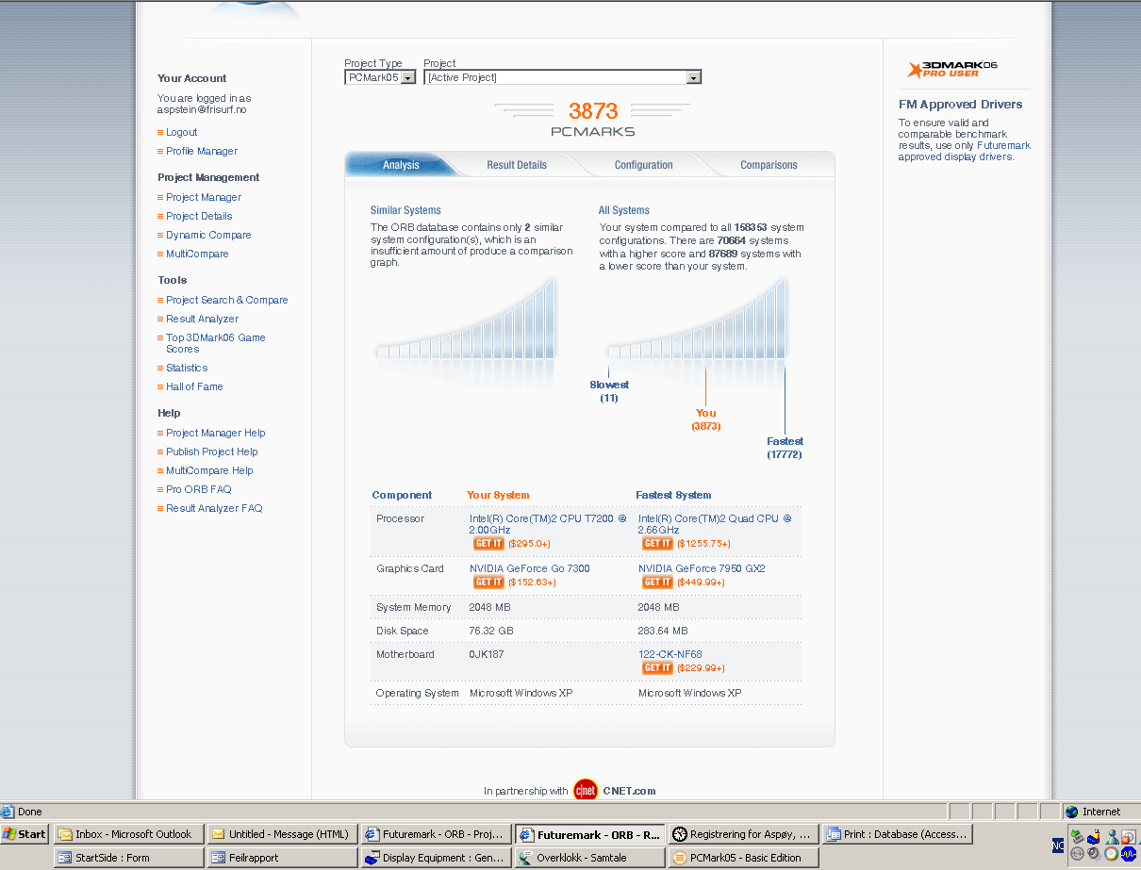Click the Logout link
Screen dimensions: 1141x870
tap(182, 133)
